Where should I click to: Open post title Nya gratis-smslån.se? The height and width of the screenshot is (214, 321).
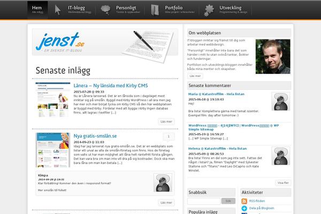(x=95, y=136)
